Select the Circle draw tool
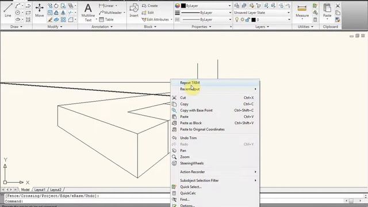The image size is (368, 207). [x=18, y=13]
